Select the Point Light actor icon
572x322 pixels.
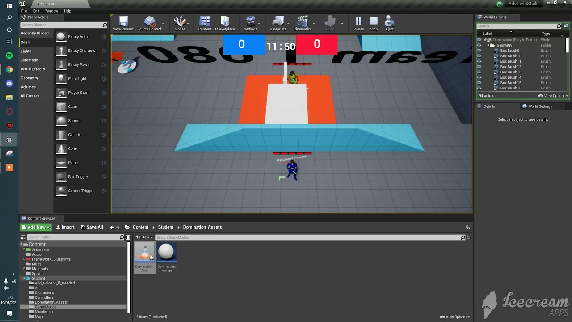[61, 78]
